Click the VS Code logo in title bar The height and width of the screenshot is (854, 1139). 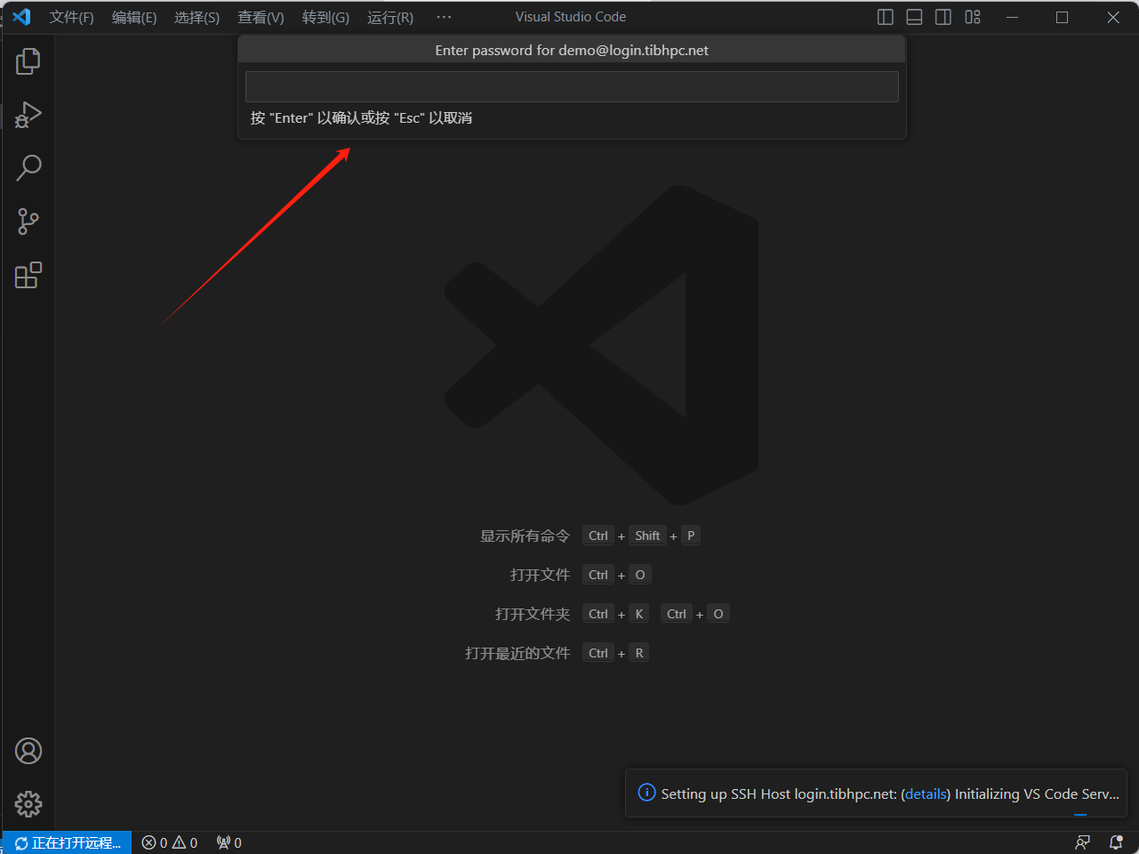[x=21, y=17]
